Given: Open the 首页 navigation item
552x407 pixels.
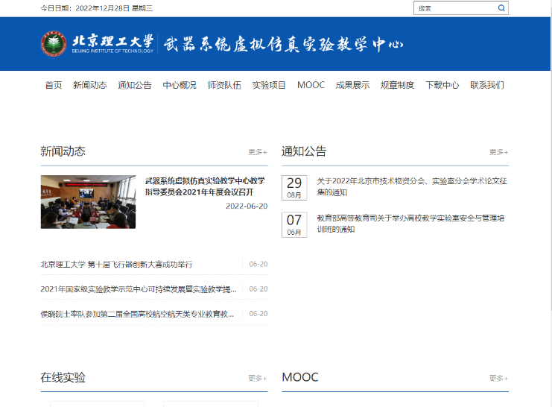Looking at the screenshot, I should pyautogui.click(x=54, y=85).
